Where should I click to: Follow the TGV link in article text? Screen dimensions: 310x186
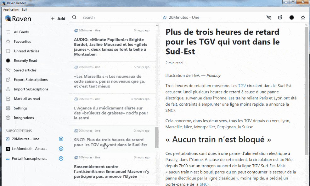(x=242, y=86)
